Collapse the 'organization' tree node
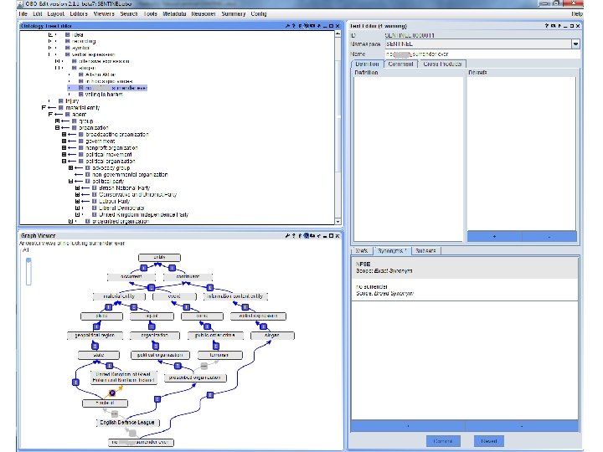Image resolution: width=603 pixels, height=452 pixels. tap(57, 127)
